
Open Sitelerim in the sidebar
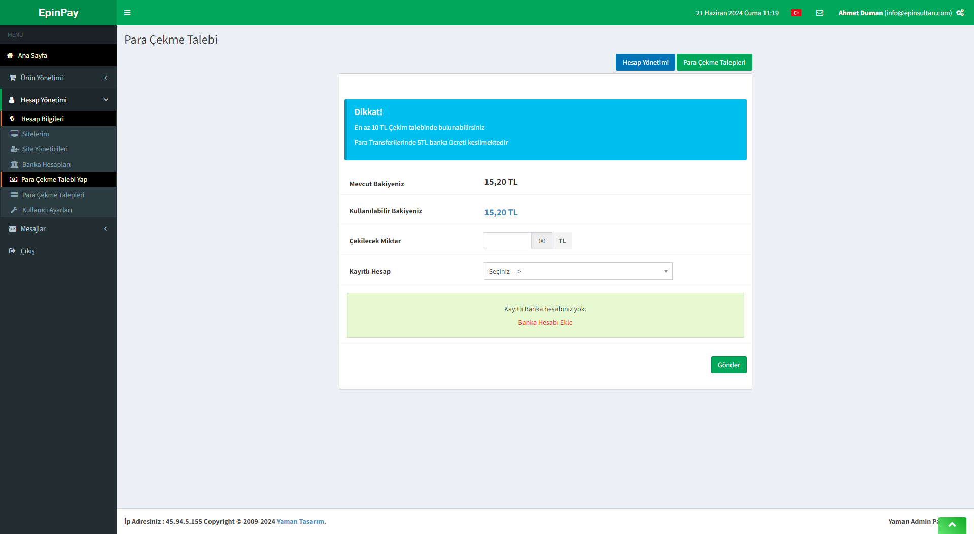click(58, 134)
